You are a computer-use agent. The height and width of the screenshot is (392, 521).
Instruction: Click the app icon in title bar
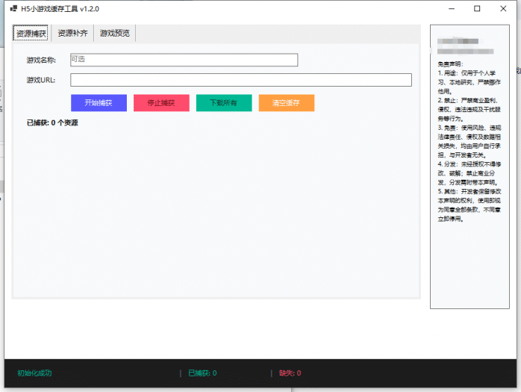(x=13, y=9)
